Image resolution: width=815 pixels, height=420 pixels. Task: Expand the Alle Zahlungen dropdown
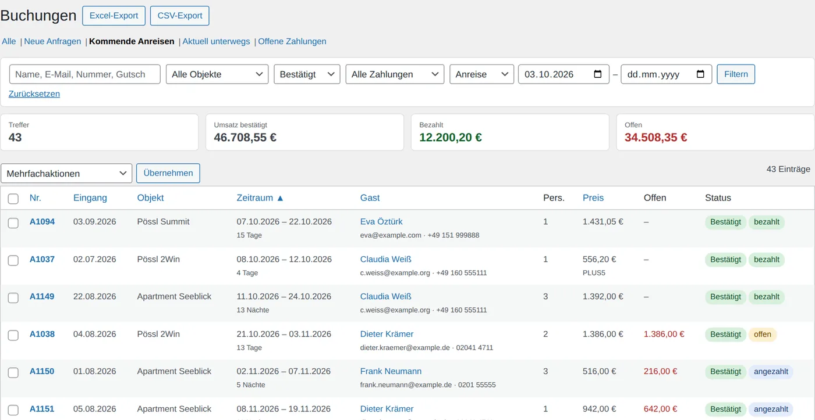[x=395, y=74]
